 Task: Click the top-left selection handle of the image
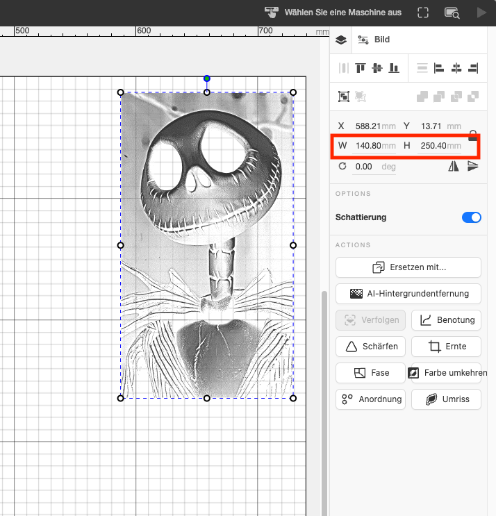click(120, 92)
